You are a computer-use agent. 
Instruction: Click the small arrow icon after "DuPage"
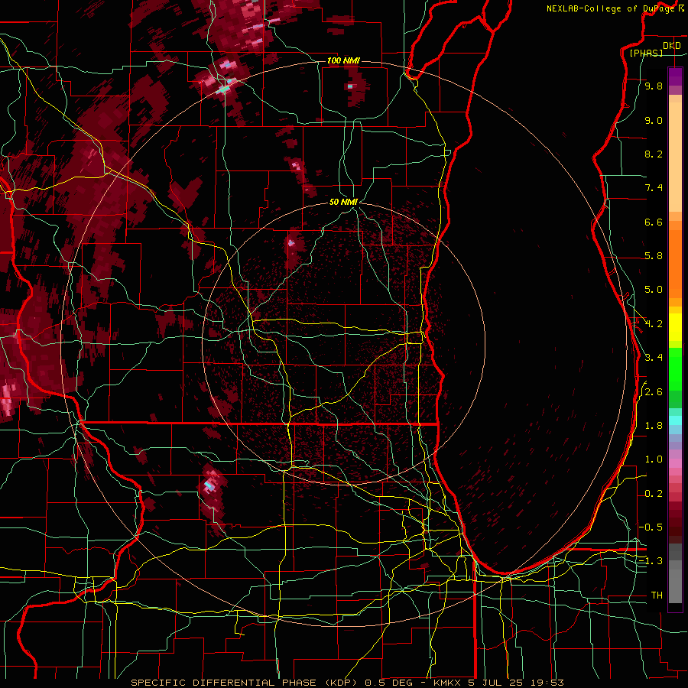(x=681, y=8)
